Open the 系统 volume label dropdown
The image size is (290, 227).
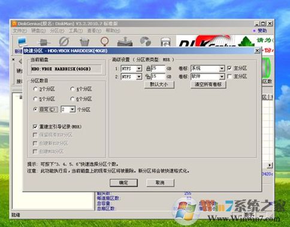tap(222, 68)
